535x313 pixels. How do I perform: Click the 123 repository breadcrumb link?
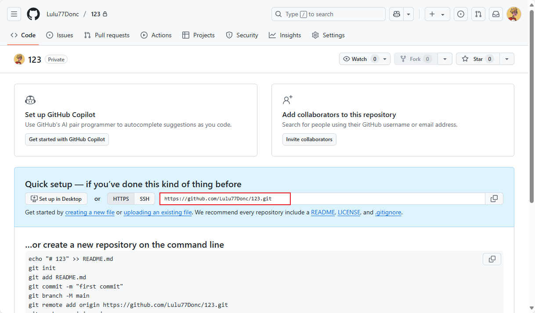(96, 14)
